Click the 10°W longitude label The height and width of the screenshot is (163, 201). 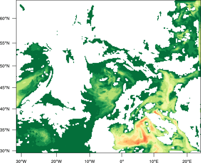[90, 161]
